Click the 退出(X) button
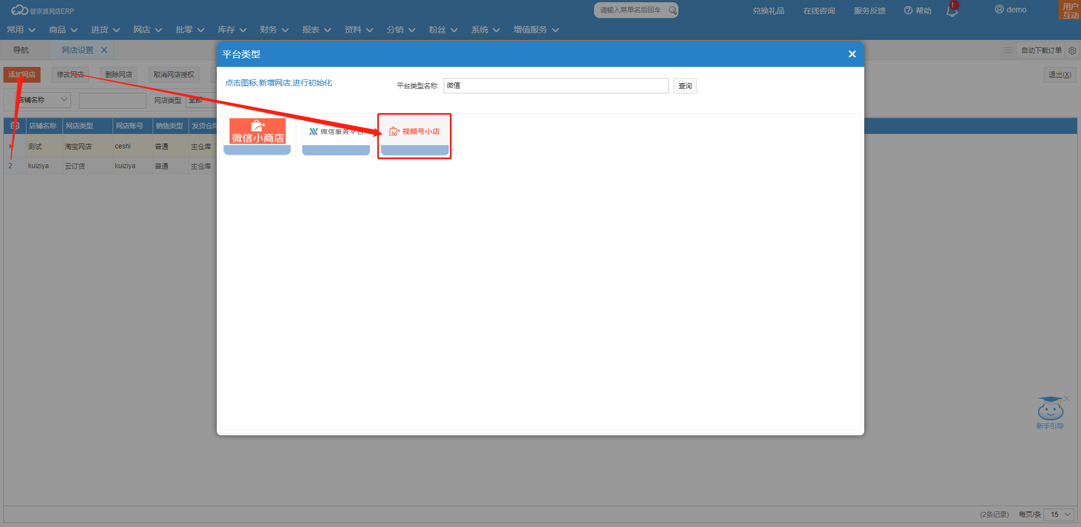Viewport: 1081px width, 527px height. (x=1060, y=75)
